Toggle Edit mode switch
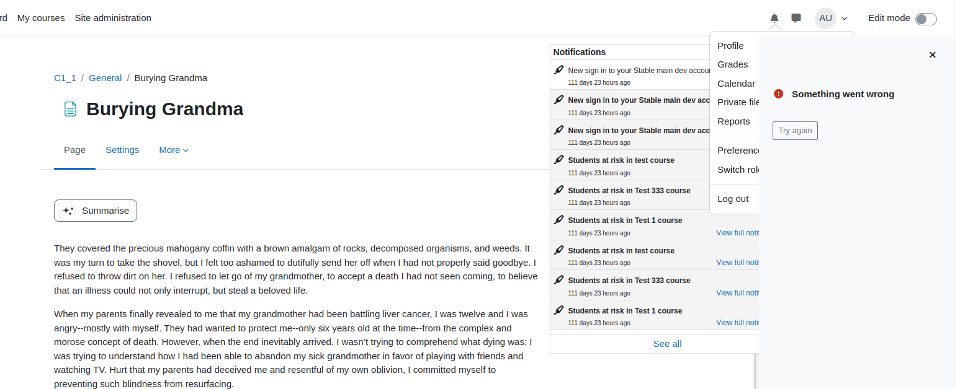The width and height of the screenshot is (955, 389). (926, 19)
